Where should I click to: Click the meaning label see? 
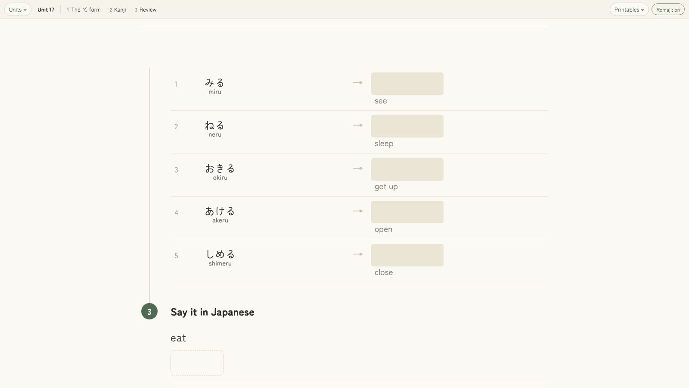pyautogui.click(x=381, y=101)
